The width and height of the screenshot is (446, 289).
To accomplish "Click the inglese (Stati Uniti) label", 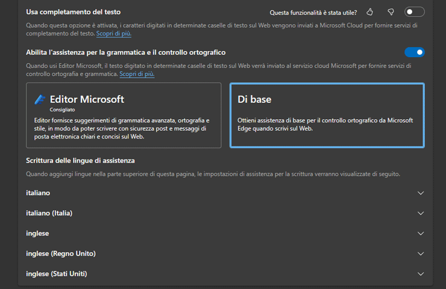I will [57, 274].
